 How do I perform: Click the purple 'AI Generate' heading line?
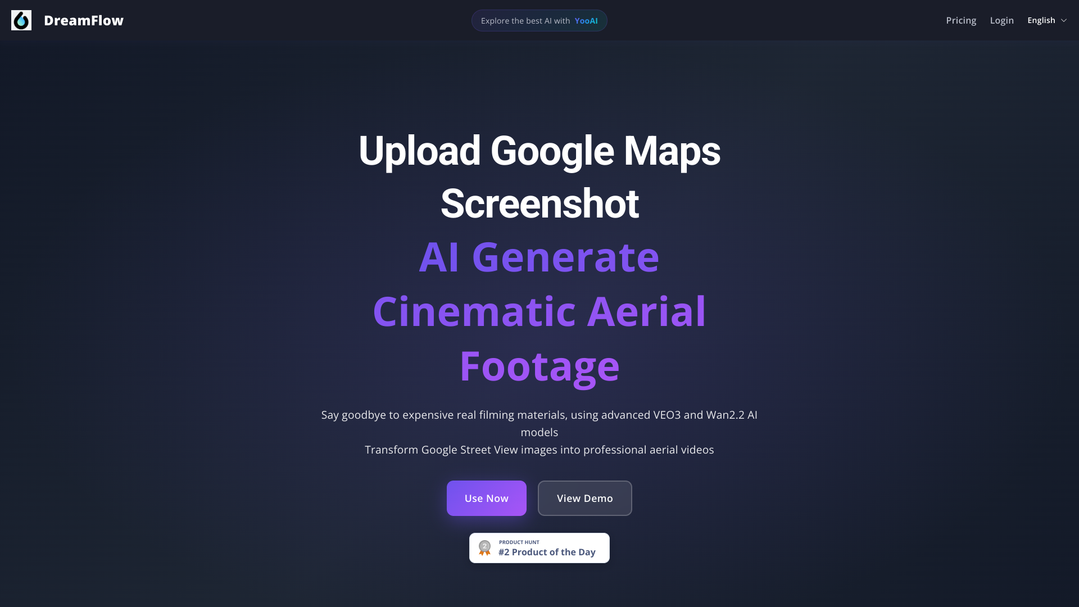(x=539, y=257)
